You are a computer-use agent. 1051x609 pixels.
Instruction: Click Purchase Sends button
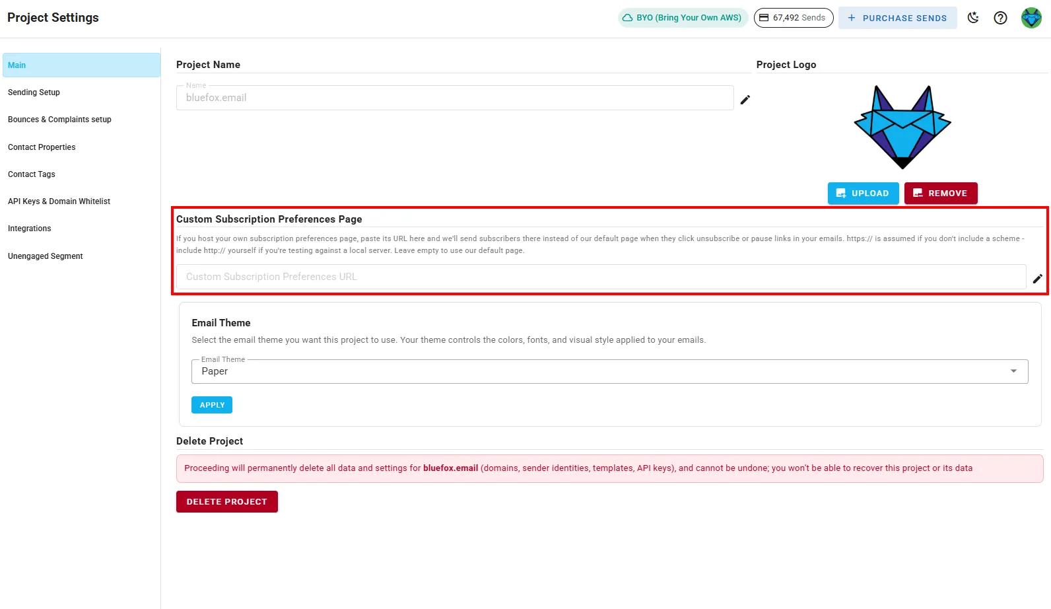coord(897,18)
